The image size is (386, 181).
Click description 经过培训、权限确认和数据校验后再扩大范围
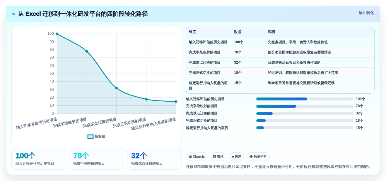303,73
